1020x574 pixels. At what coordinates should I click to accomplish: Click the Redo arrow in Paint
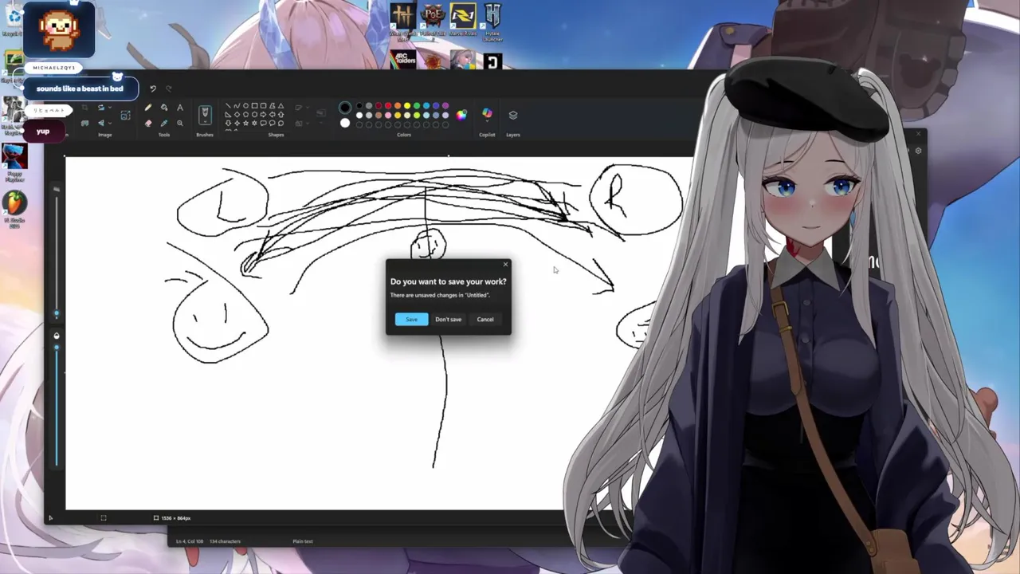click(168, 88)
